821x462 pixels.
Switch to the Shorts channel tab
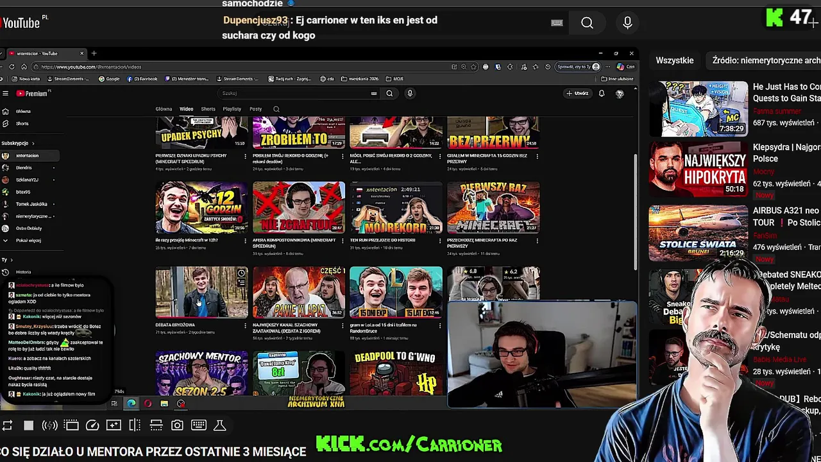[x=208, y=109]
